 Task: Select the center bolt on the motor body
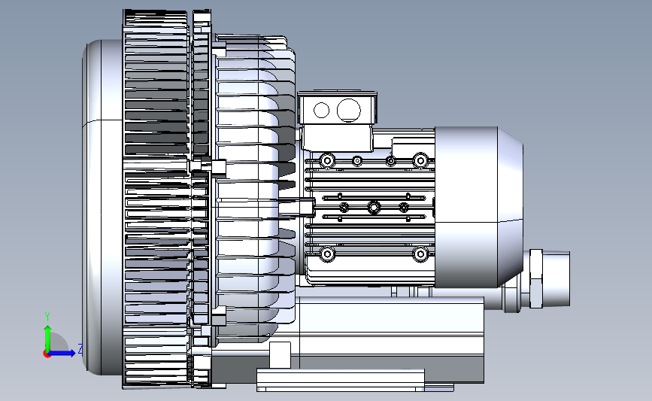pyautogui.click(x=374, y=207)
